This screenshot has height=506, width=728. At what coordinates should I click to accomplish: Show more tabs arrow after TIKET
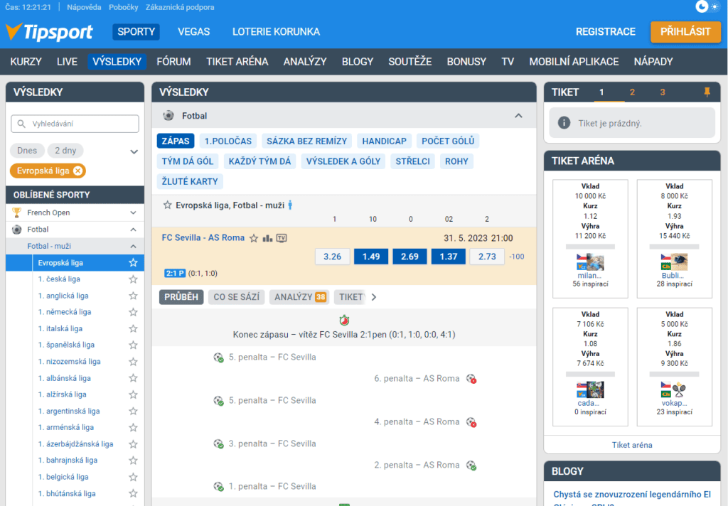tap(374, 297)
